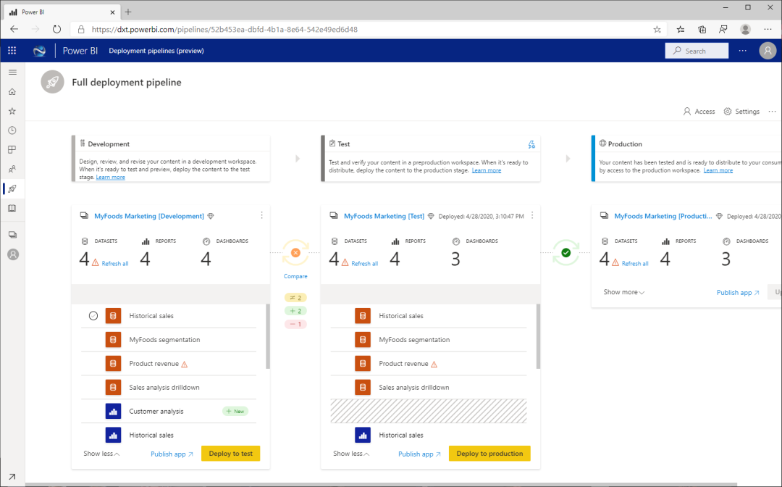Open My workspace avatar in sidebar
Screen dimensions: 782x487
(x=13, y=254)
